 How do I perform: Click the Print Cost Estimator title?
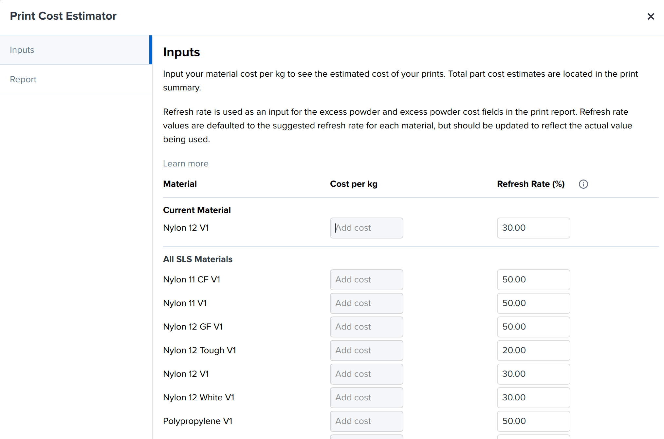pyautogui.click(x=63, y=16)
